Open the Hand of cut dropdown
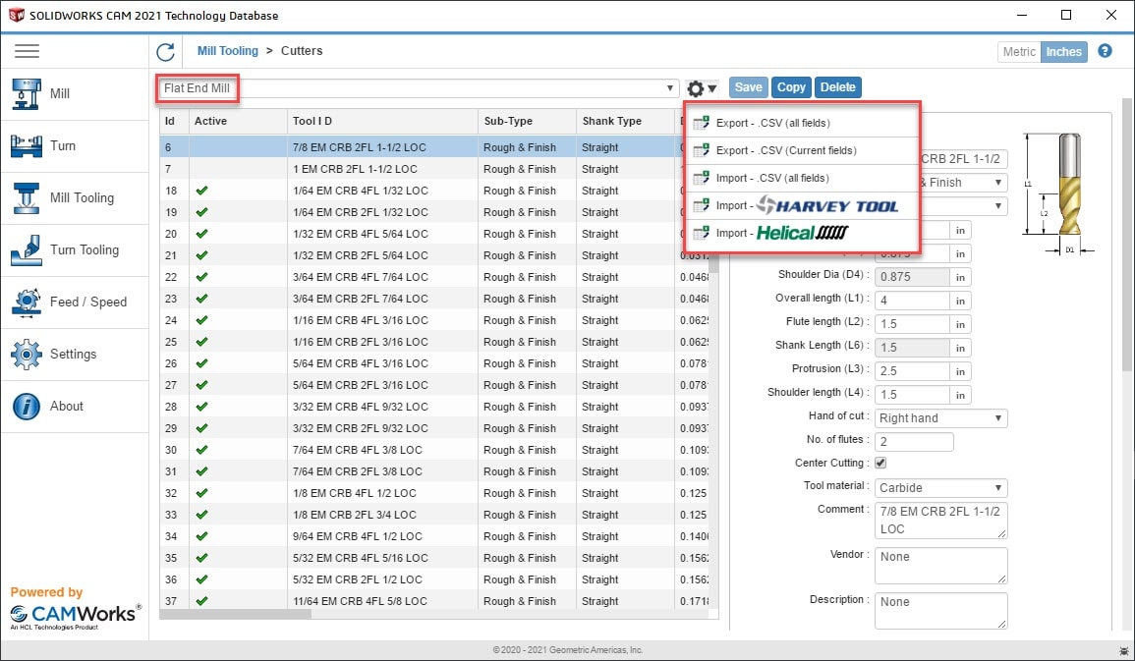The image size is (1135, 661). tap(941, 418)
